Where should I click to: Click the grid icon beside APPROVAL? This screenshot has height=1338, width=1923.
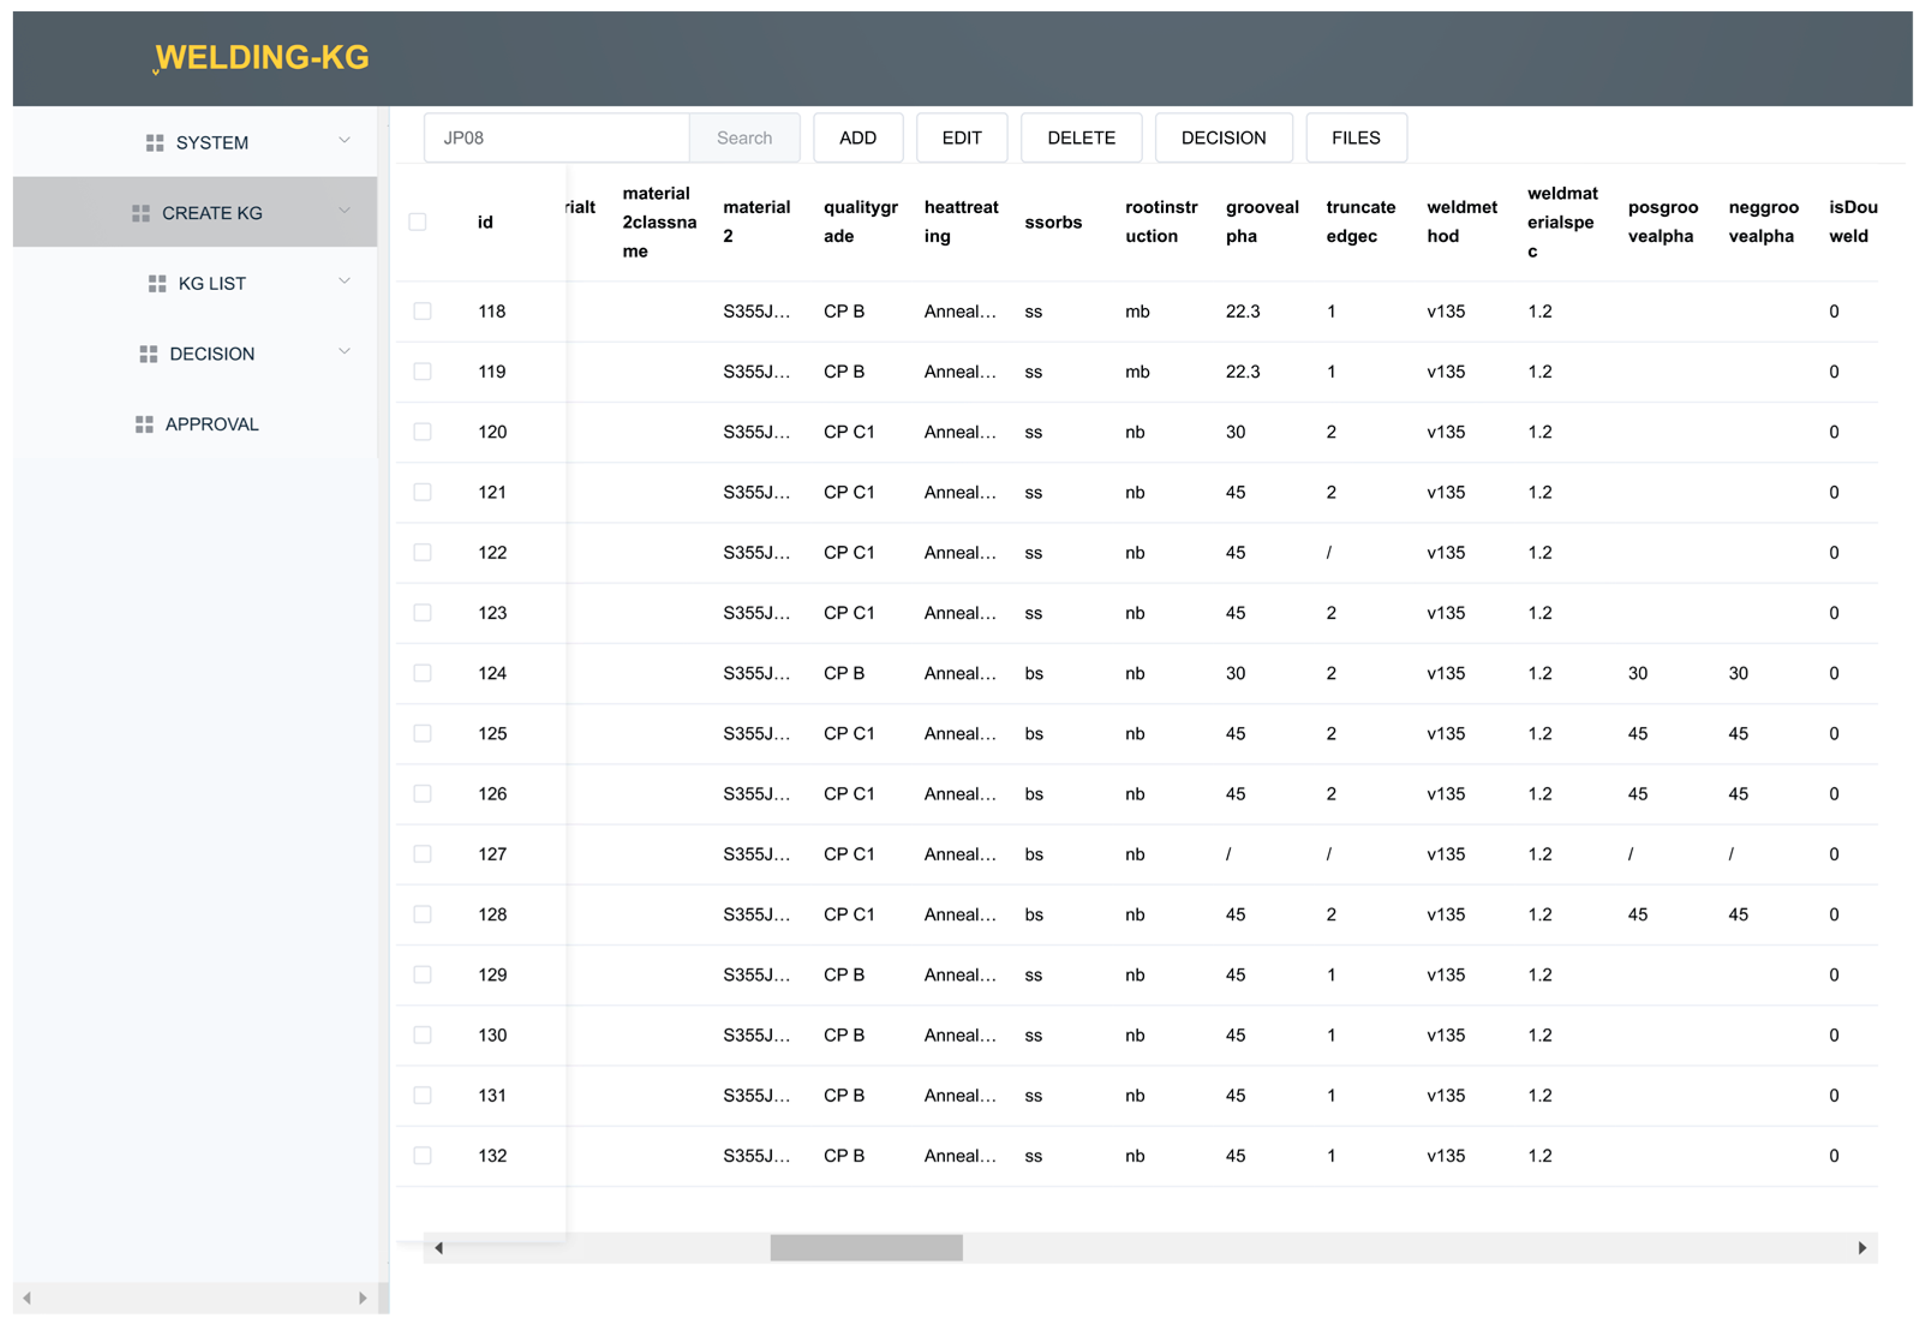[144, 424]
